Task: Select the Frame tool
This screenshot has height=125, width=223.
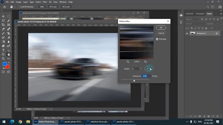Action: [x=9, y=25]
